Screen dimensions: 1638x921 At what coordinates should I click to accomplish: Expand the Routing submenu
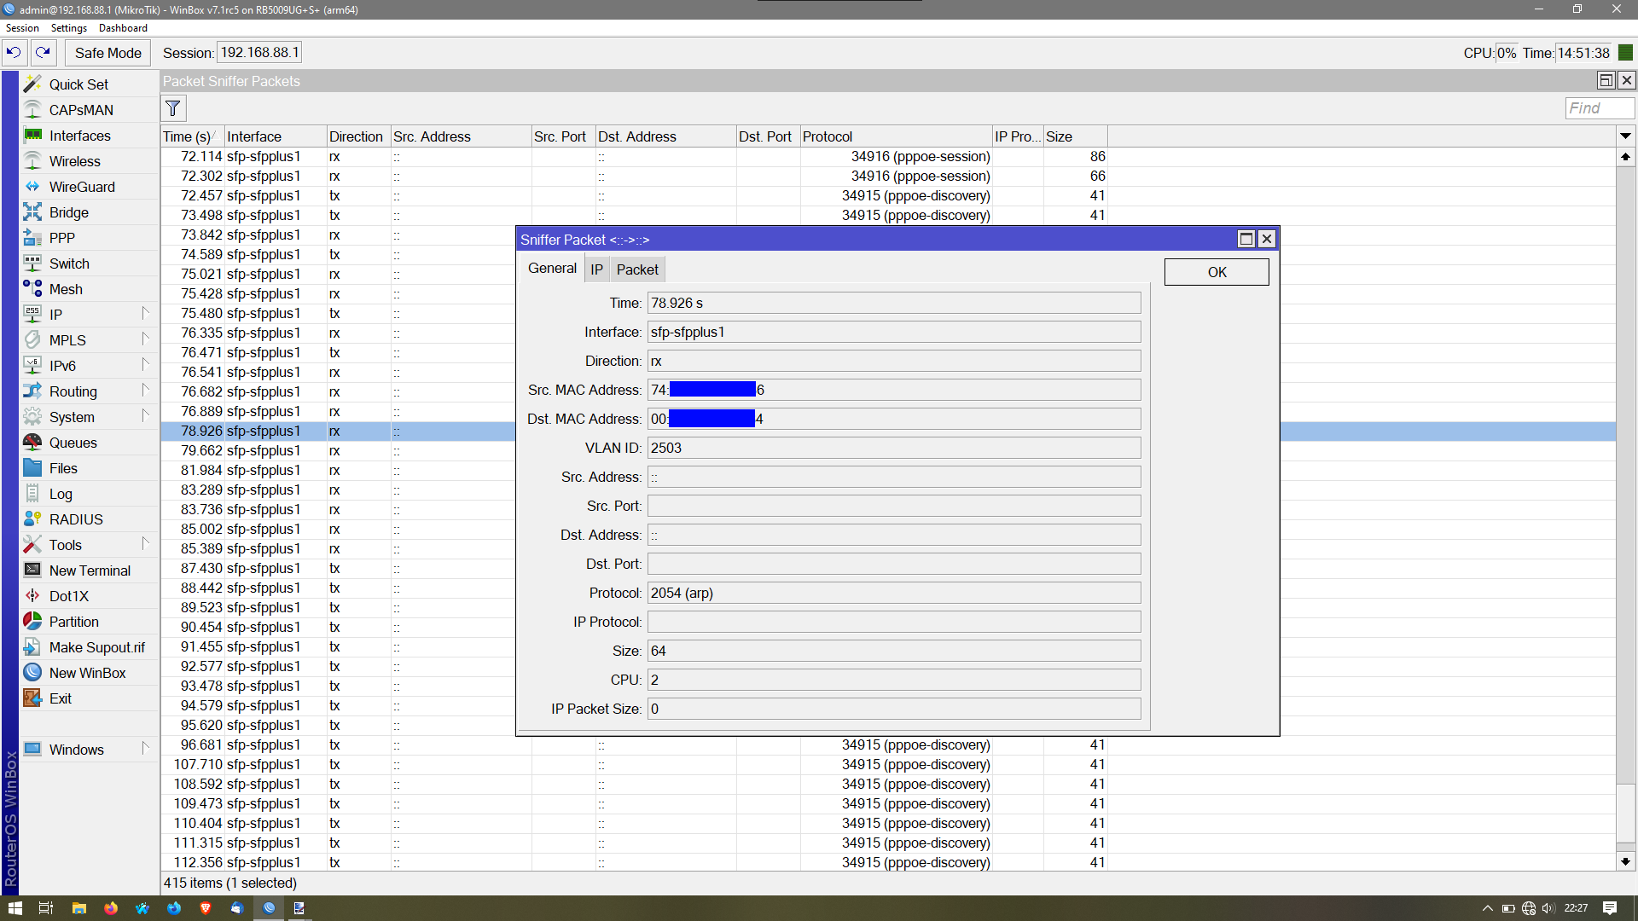[x=145, y=391]
